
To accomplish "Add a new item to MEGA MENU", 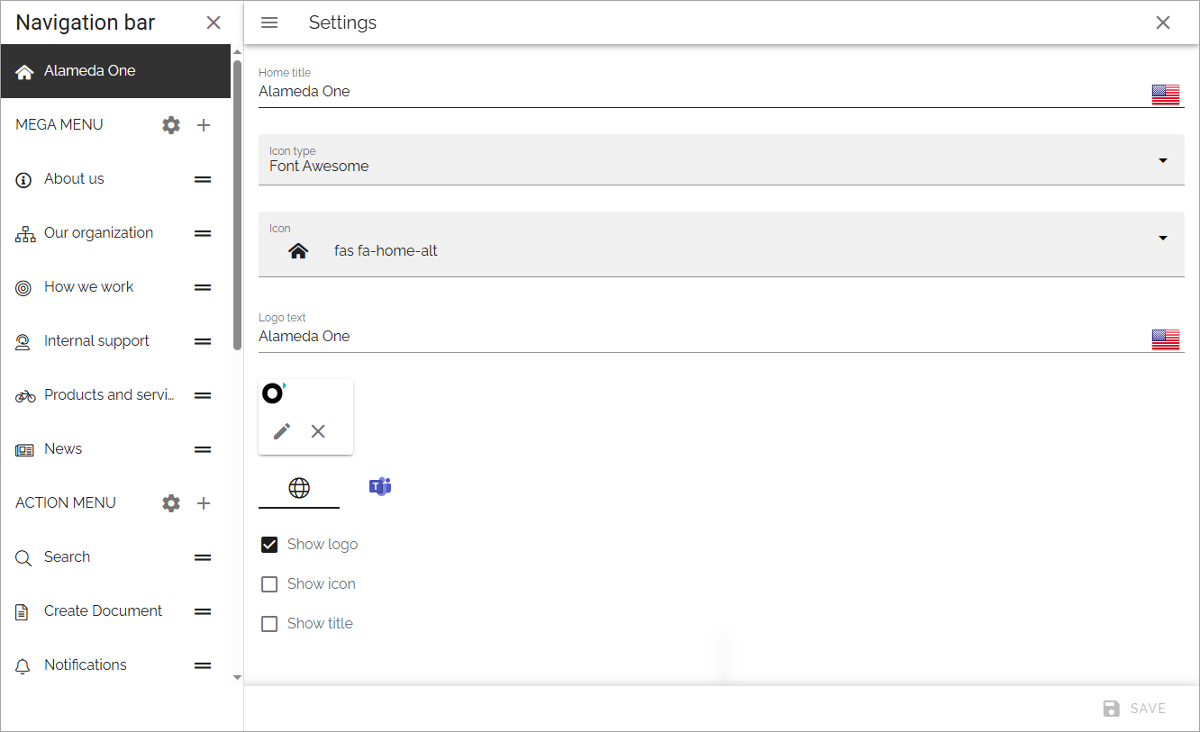I will tap(204, 125).
